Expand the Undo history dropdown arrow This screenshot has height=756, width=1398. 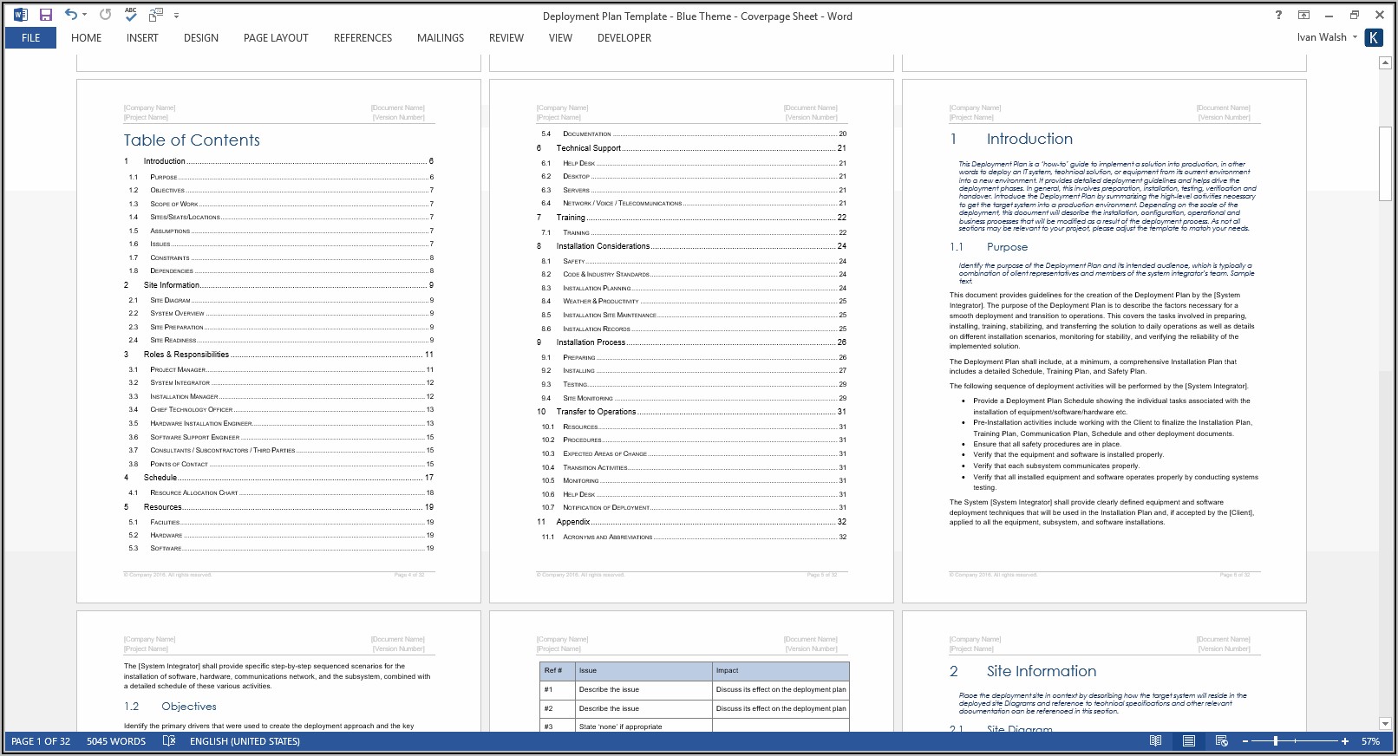(x=84, y=15)
